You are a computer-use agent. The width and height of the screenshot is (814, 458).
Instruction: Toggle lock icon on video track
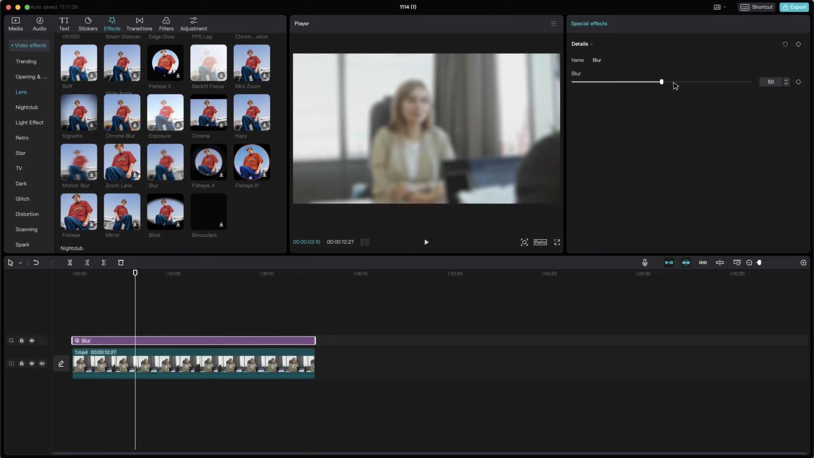[21, 363]
